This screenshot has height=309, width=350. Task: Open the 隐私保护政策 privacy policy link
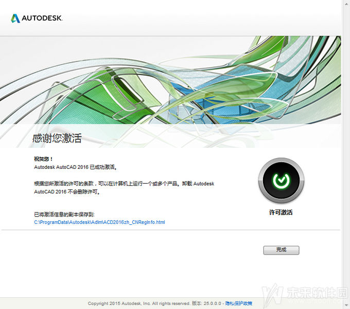tap(239, 303)
